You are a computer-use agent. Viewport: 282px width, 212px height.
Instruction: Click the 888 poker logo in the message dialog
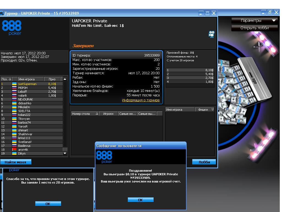[x=104, y=157]
